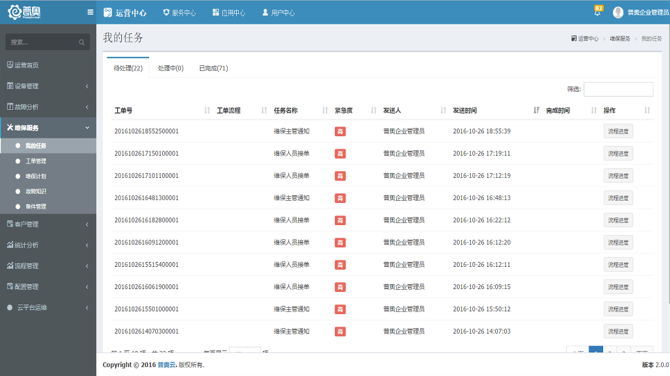
Task: Click 流程进度 for order 201610261855250001
Action: tap(618, 131)
